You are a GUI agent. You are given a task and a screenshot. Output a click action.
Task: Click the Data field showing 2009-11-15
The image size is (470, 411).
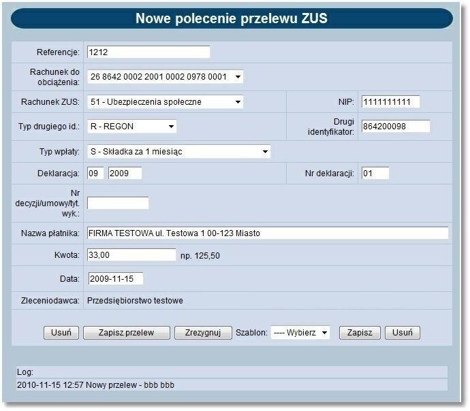(116, 279)
